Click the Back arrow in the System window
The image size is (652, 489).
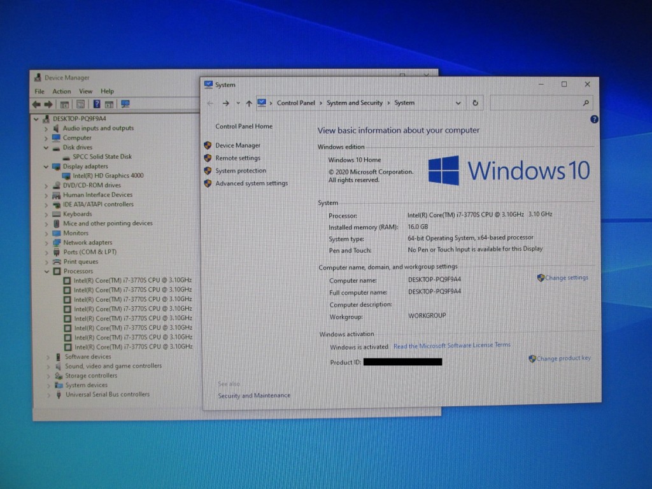(210, 103)
